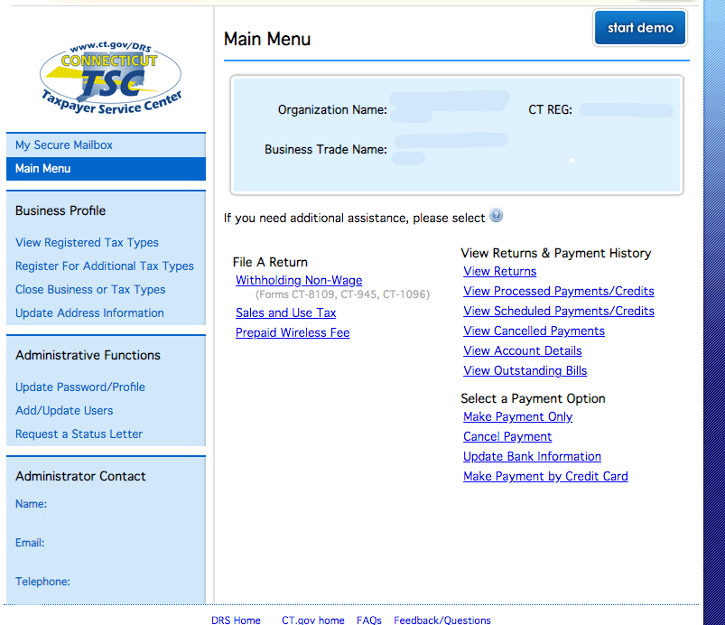
Task: Click the Connecticut TSC logo
Action: [110, 78]
